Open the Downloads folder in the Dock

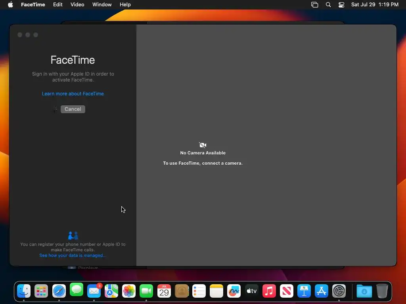click(x=364, y=291)
